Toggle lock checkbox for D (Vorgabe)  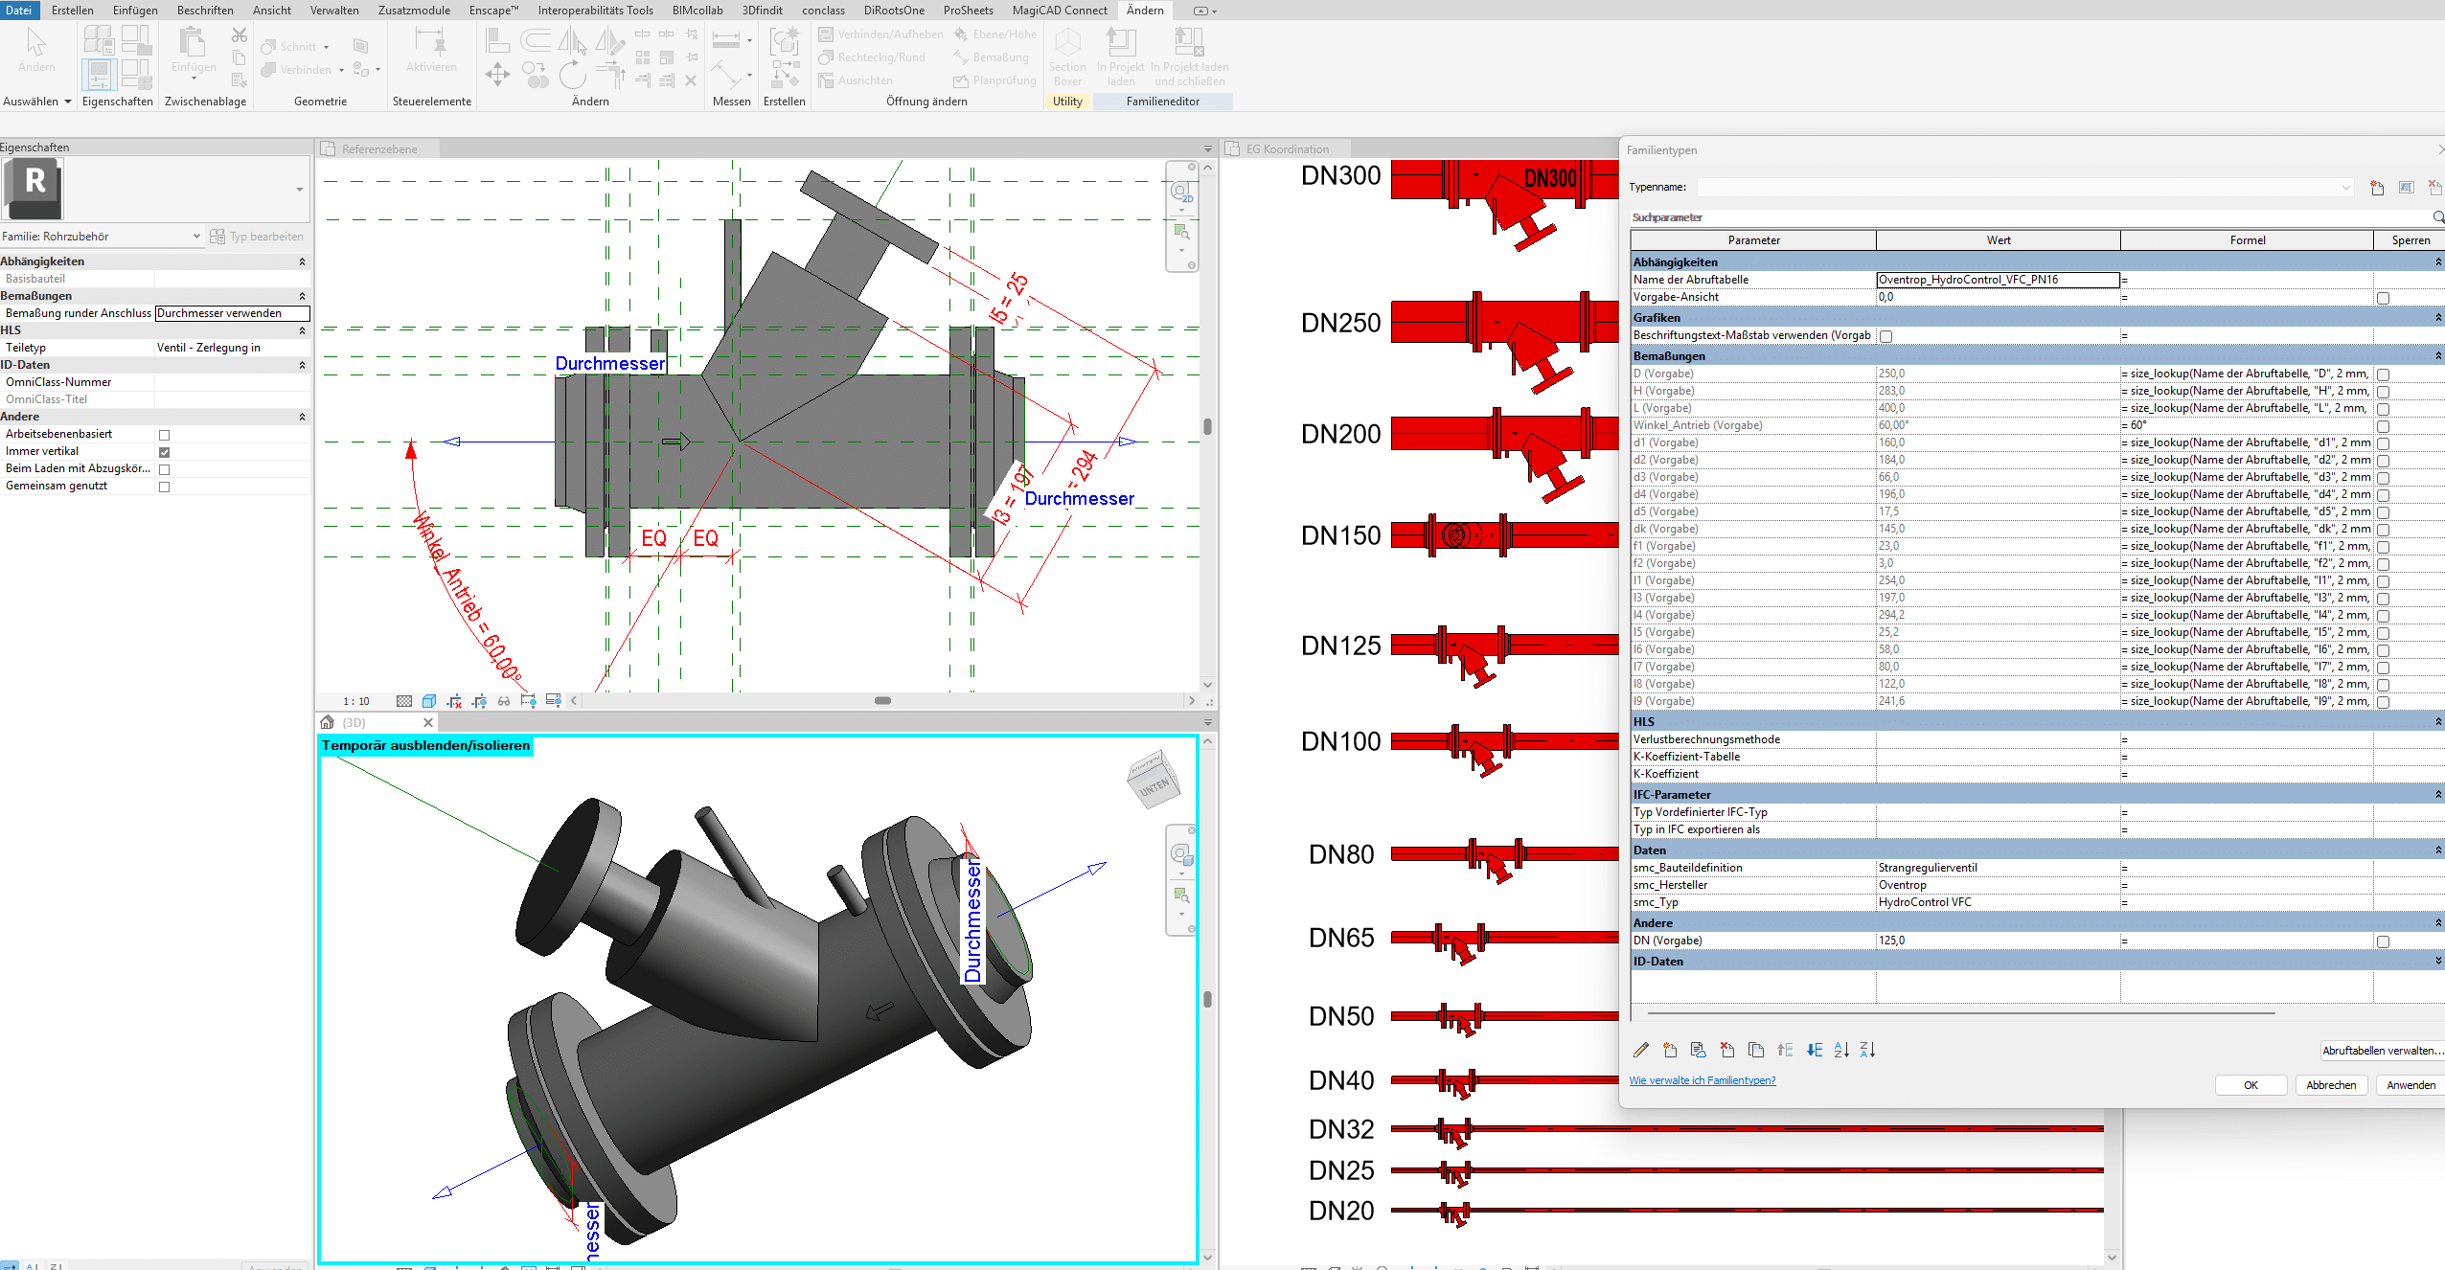click(2383, 374)
